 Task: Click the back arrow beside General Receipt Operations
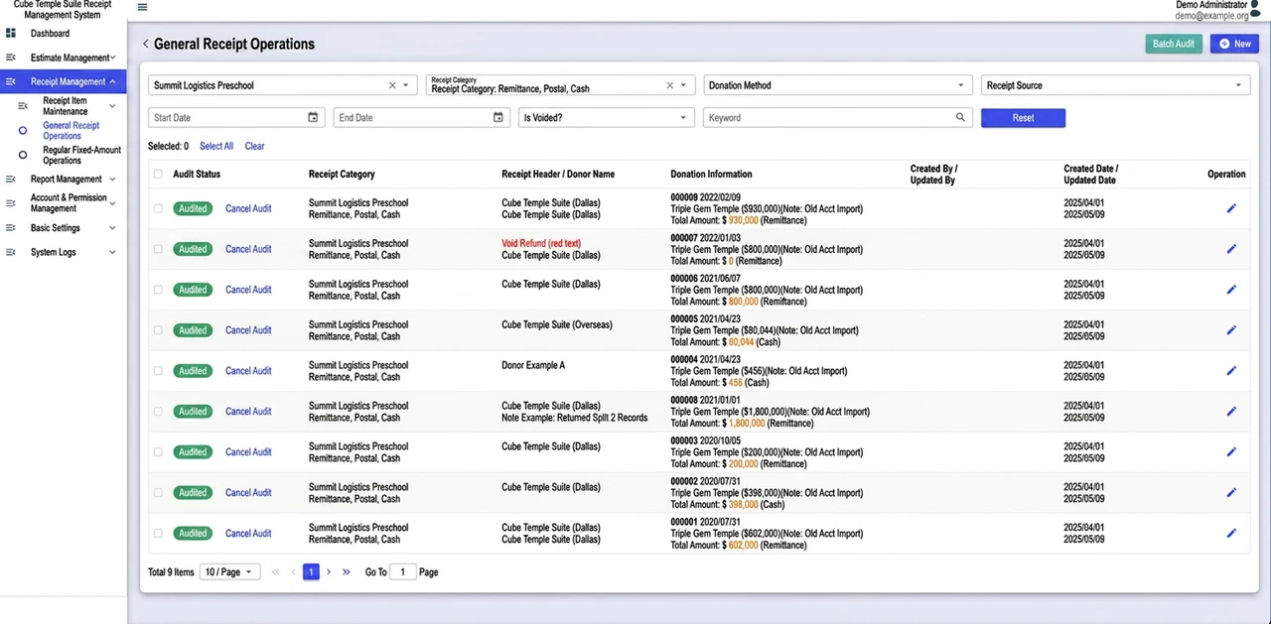(x=146, y=44)
